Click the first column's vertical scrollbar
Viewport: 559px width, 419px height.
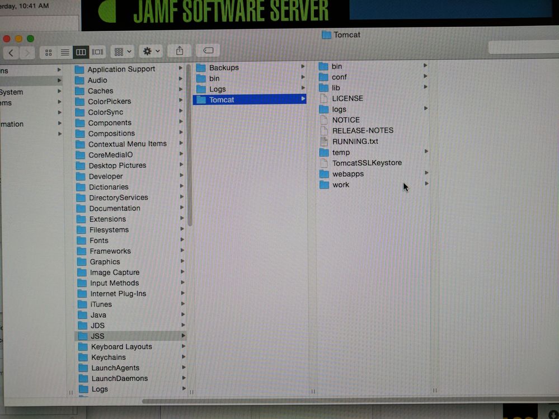[x=189, y=145]
